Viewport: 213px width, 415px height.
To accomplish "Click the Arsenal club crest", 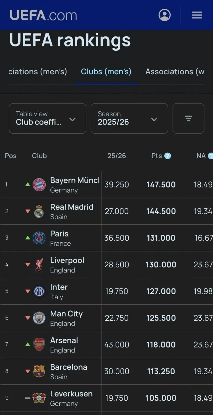I will point(39,344).
